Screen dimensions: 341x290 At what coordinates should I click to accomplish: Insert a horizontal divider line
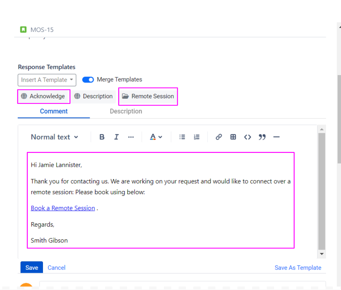276,137
